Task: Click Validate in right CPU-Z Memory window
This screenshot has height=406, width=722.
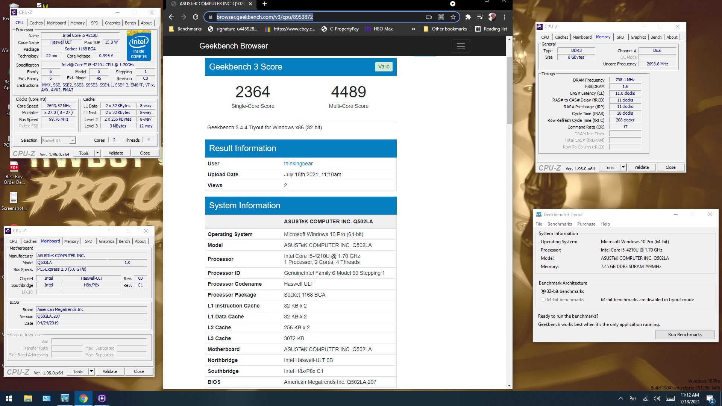Action: pos(642,167)
